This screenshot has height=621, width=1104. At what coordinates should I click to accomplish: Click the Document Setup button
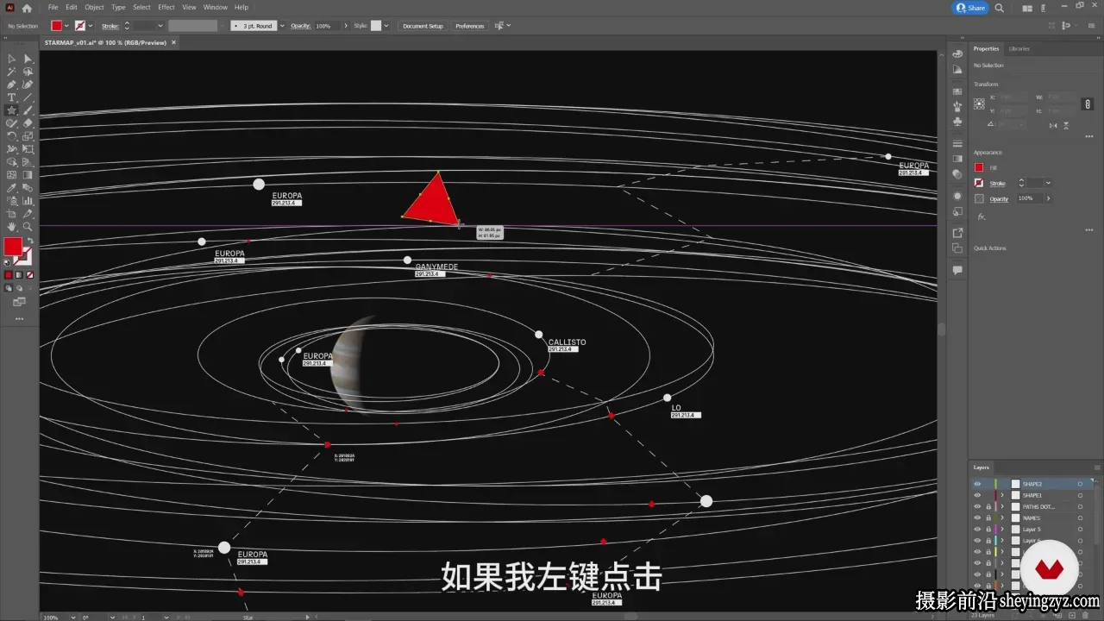(x=423, y=26)
